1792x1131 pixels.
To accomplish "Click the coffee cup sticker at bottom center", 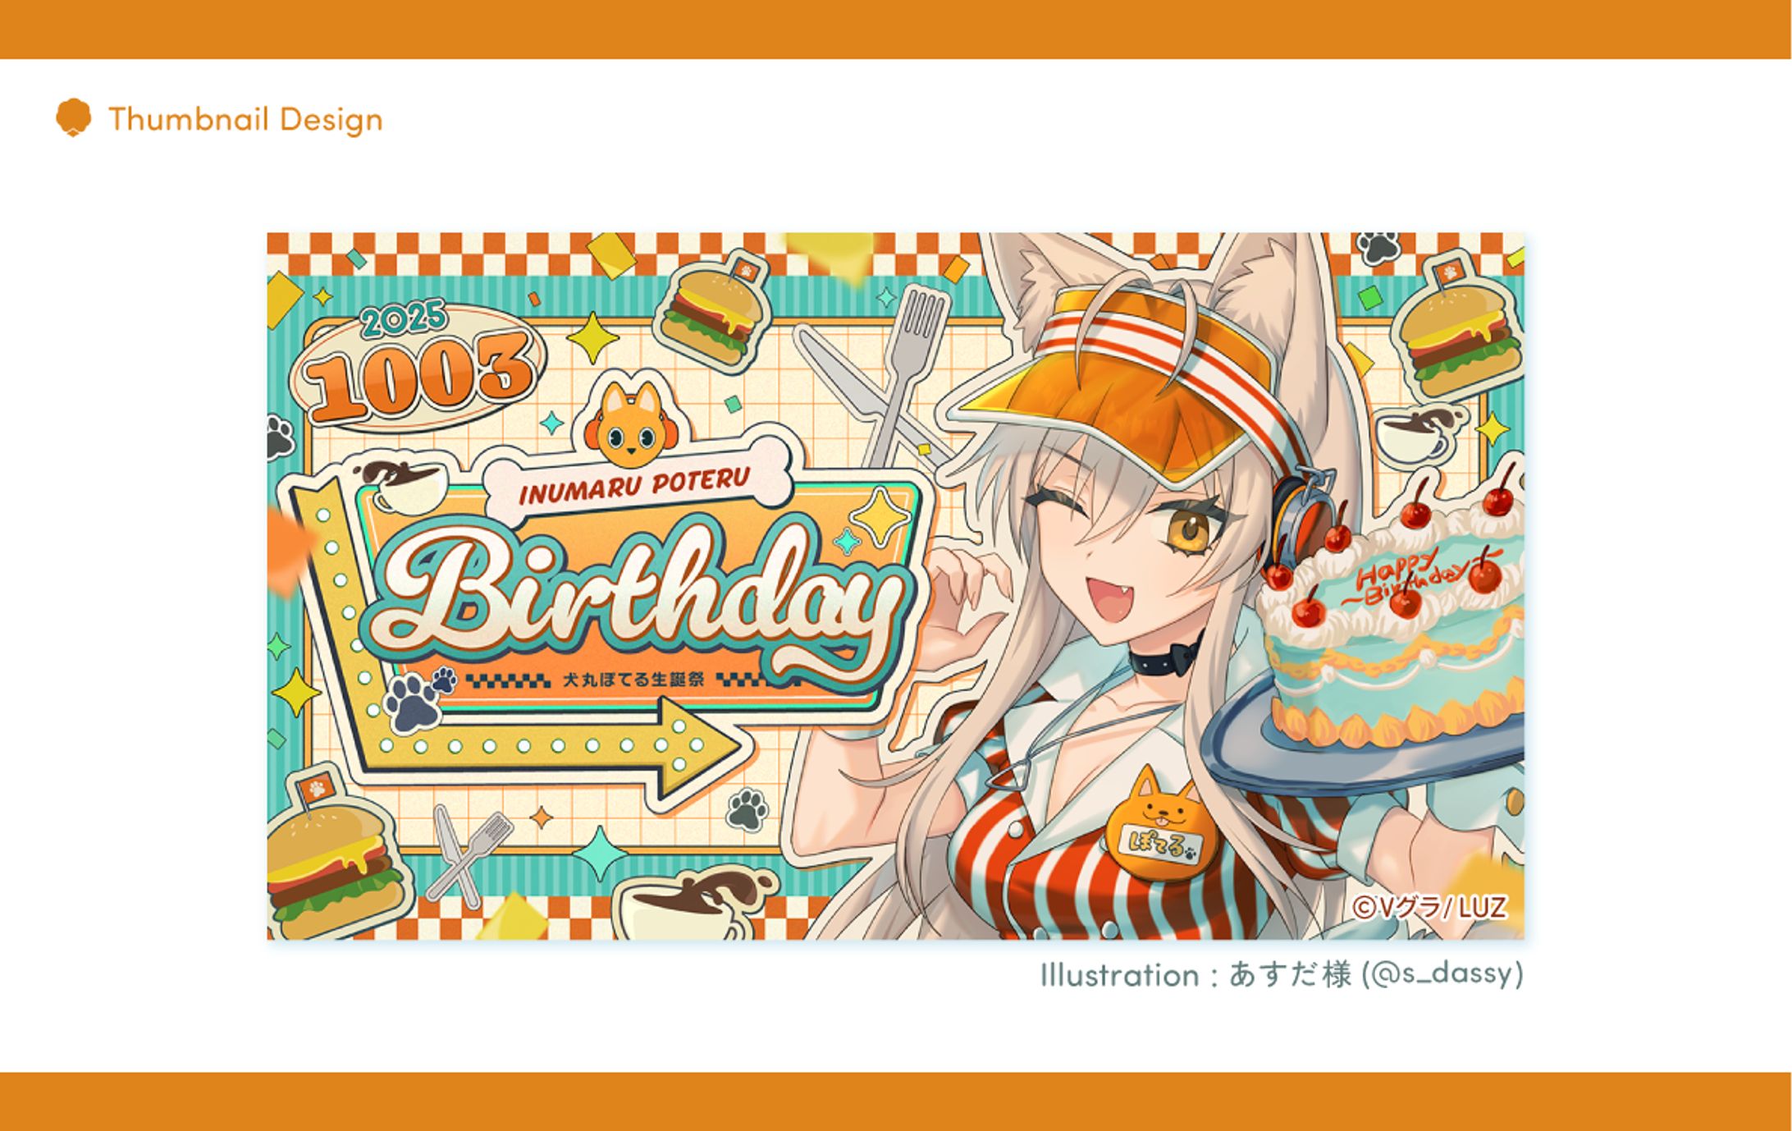I will click(x=694, y=904).
